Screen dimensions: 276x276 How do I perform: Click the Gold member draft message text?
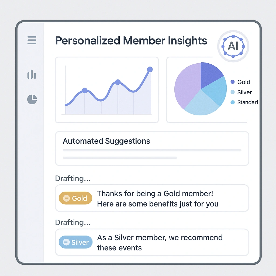pyautogui.click(x=158, y=199)
